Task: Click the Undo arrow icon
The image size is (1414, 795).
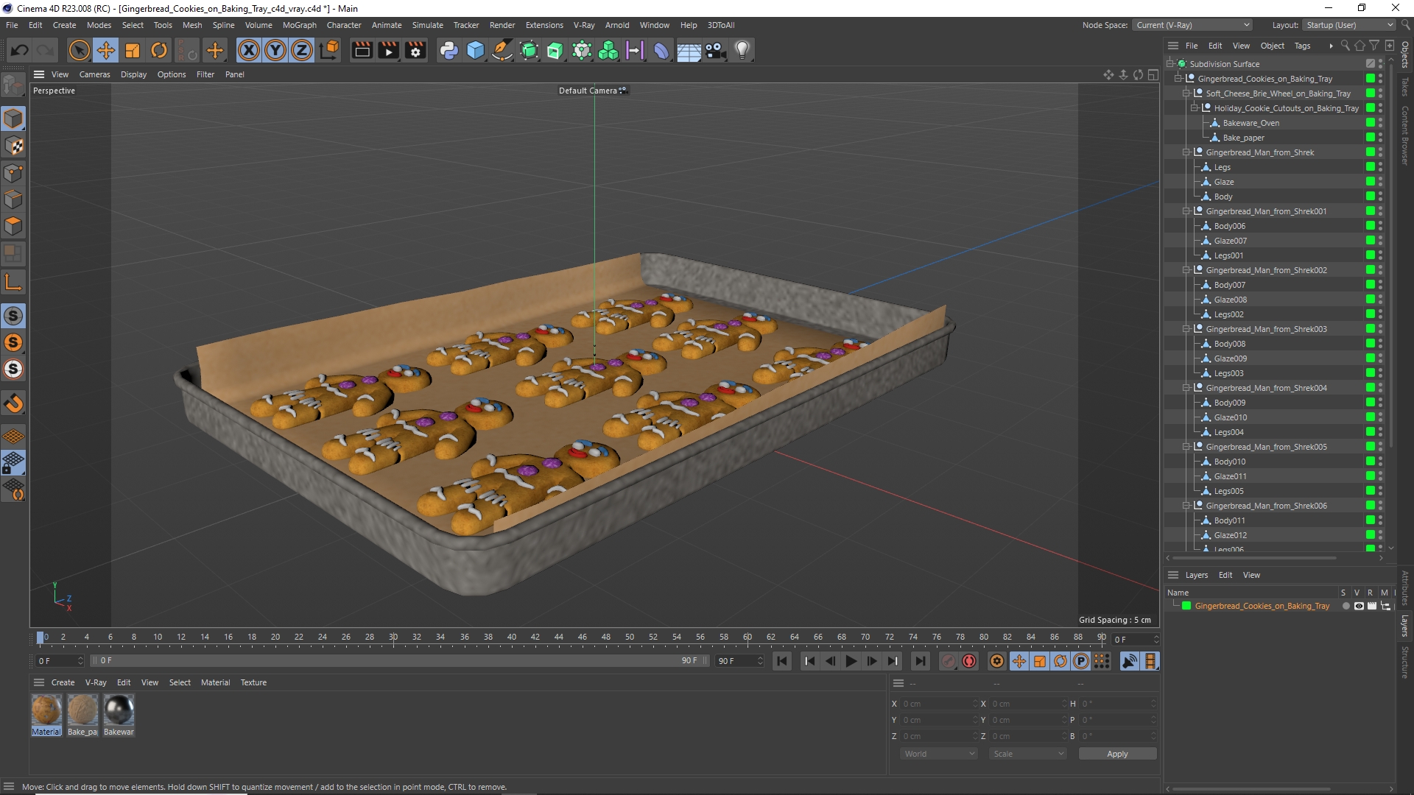Action: 20,50
